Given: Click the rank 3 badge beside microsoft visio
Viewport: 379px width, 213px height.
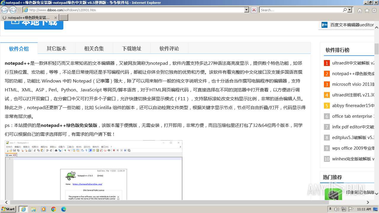Looking at the screenshot, I should point(327,84).
